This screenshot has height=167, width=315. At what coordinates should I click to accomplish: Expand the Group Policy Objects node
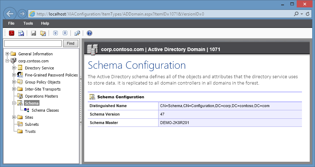coord(14,82)
